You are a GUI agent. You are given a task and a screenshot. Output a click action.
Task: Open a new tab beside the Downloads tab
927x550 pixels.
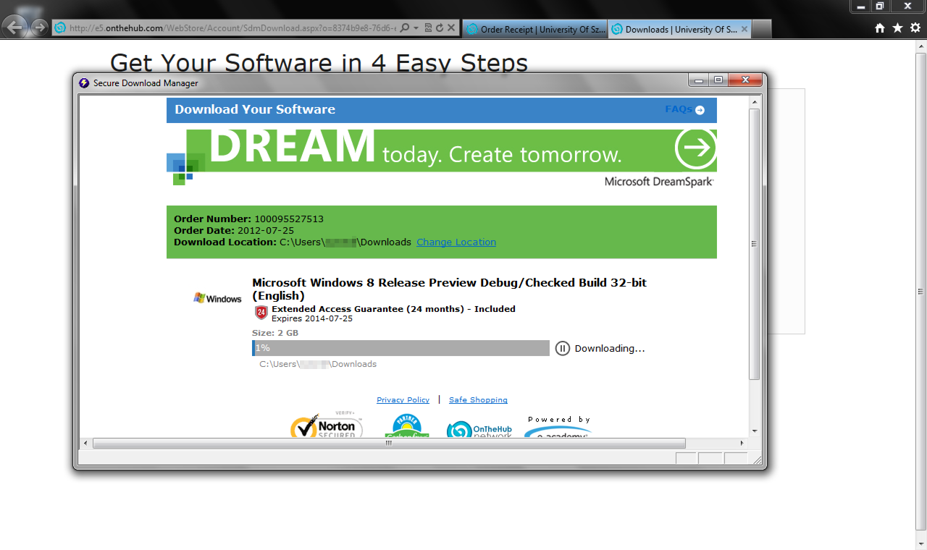762,29
